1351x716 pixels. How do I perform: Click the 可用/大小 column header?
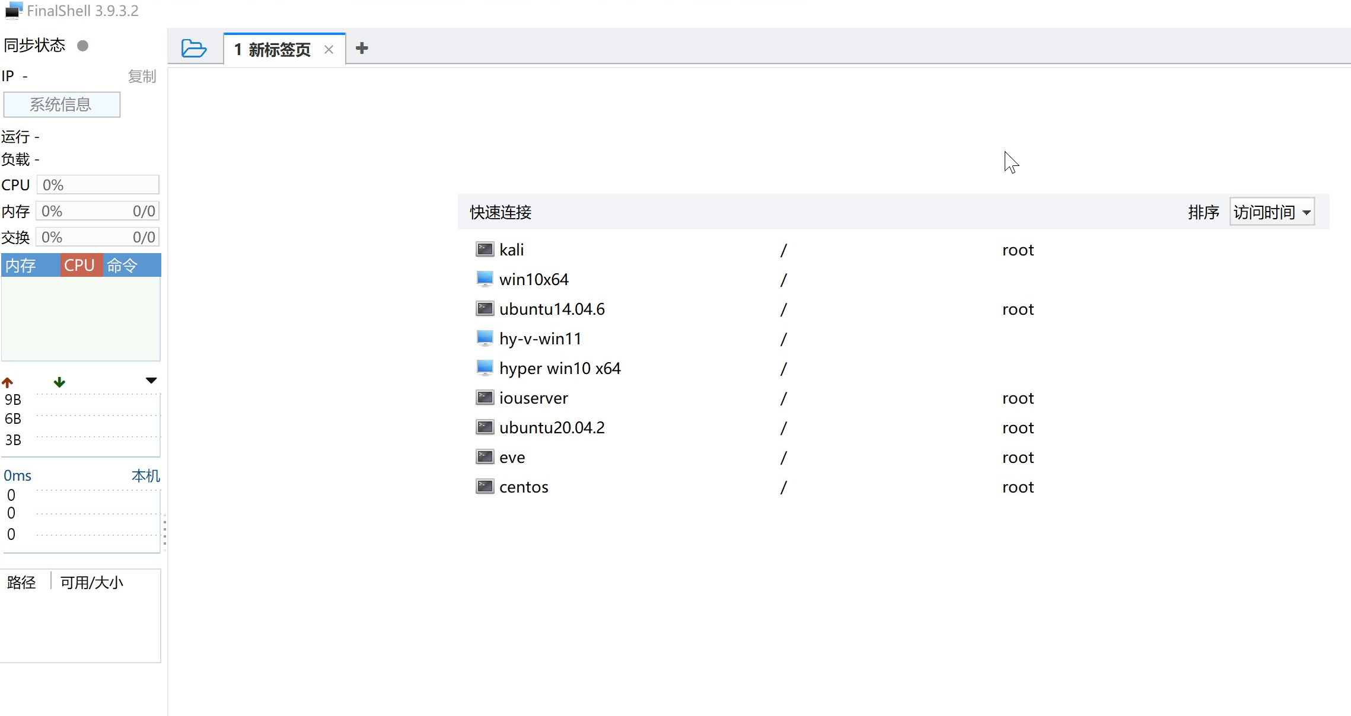click(x=92, y=583)
